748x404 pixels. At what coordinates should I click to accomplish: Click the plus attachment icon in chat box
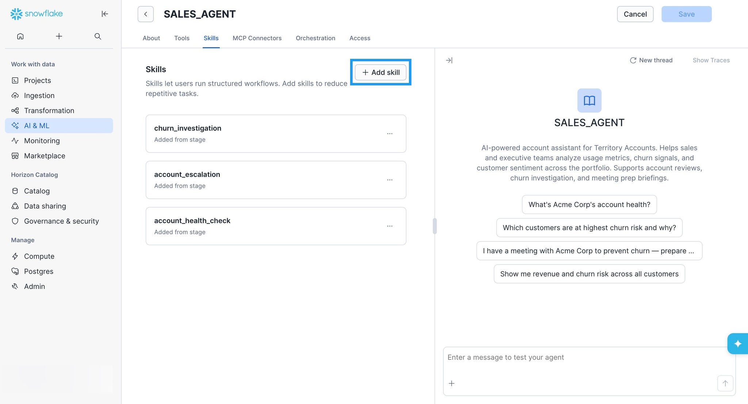coord(451,383)
